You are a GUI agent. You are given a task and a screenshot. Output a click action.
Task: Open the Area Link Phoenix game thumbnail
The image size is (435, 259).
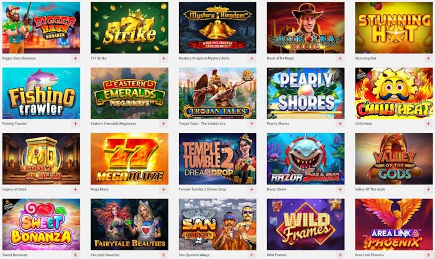pos(394,224)
